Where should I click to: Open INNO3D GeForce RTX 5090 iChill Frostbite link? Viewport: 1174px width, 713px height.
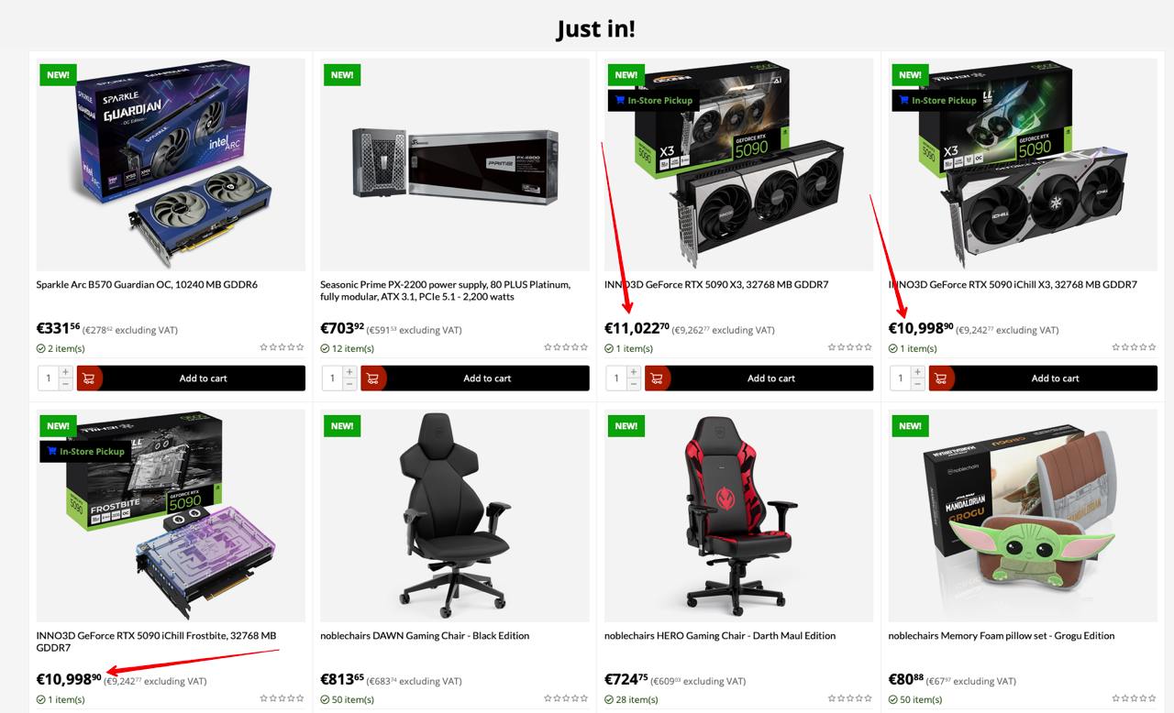156,642
